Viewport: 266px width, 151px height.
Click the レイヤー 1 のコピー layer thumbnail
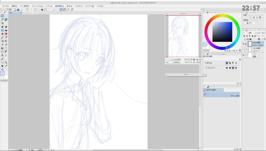[250, 44]
